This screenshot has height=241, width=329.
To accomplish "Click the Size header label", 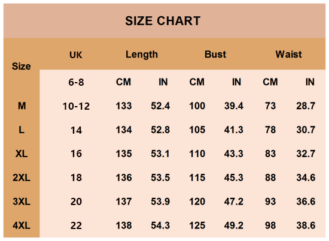I will [x=22, y=66].
